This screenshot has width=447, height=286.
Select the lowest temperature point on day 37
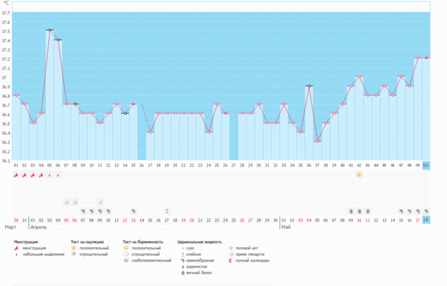tap(317, 142)
